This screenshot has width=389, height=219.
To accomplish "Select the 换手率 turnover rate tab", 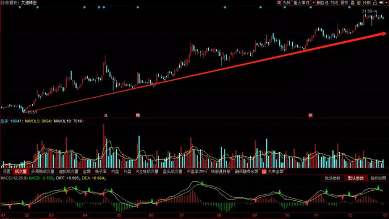I will 101,171.
